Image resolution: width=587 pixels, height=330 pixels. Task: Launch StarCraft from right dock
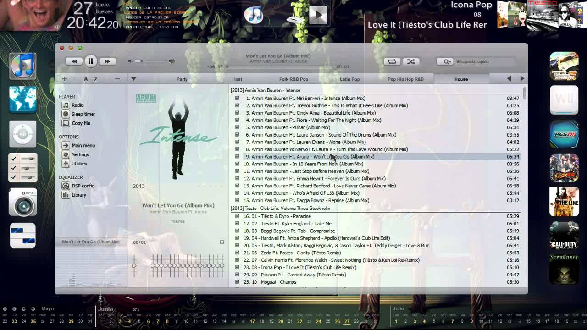click(x=564, y=269)
